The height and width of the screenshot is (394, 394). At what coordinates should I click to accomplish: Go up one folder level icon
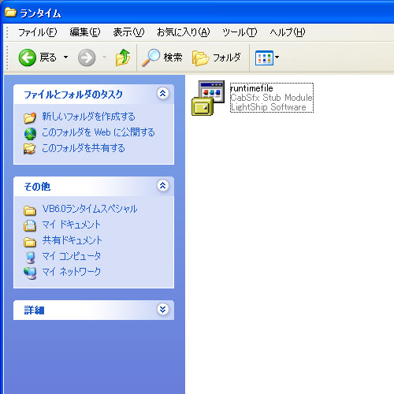123,58
